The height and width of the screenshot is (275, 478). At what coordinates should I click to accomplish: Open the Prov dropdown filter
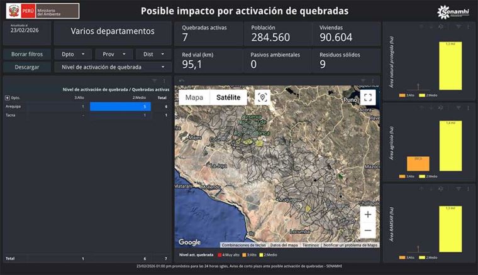point(113,54)
